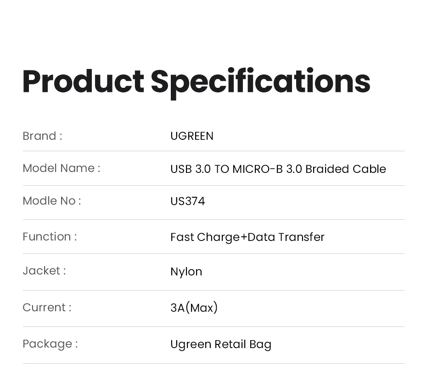Click the Nylon jacket value
The image size is (427, 383).
pos(186,272)
